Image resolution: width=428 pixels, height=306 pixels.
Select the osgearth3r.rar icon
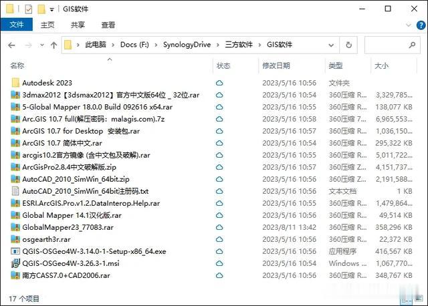[15, 239]
